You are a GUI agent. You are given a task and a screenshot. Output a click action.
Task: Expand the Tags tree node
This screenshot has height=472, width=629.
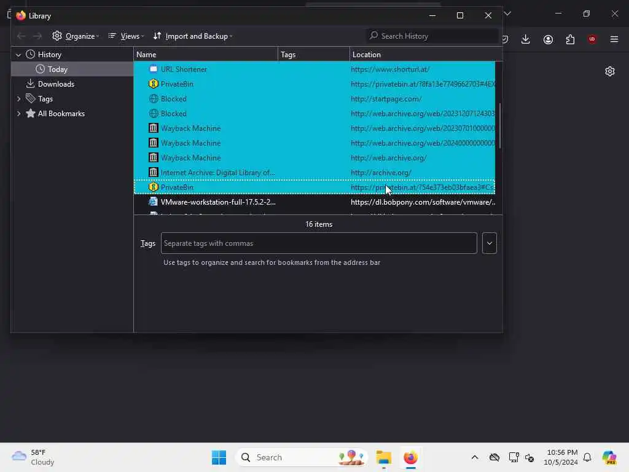(18, 99)
